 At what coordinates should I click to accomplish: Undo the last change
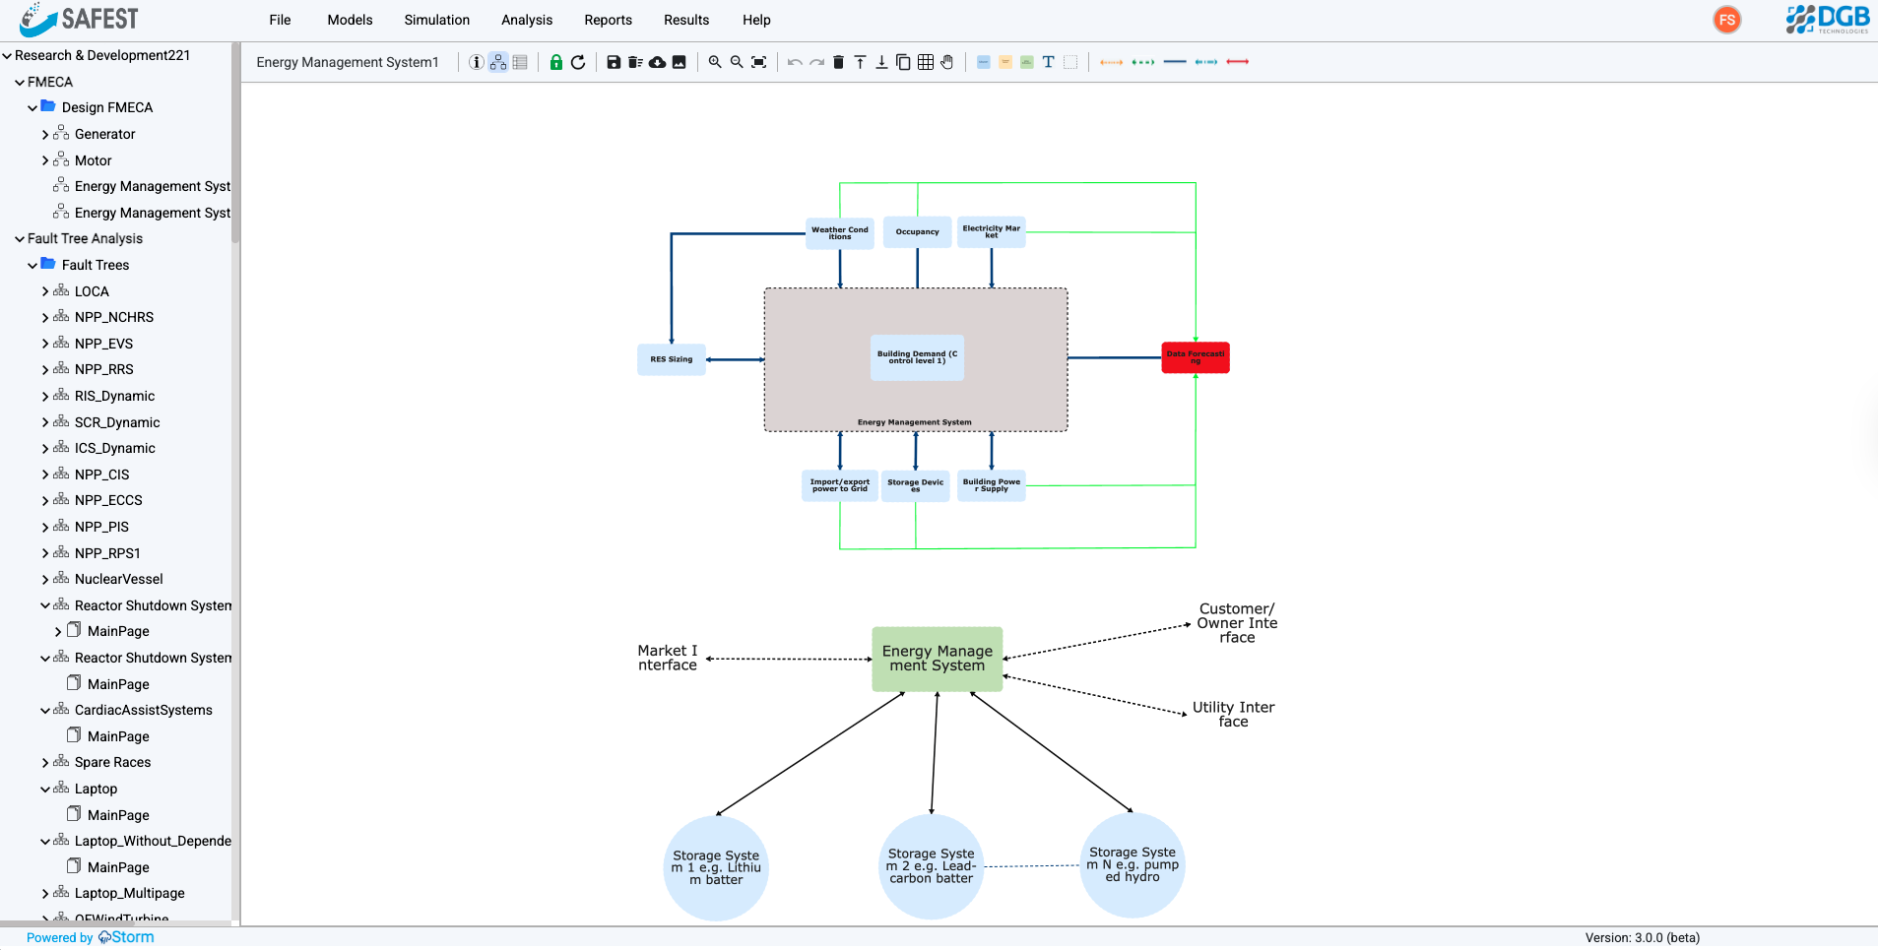coord(795,62)
